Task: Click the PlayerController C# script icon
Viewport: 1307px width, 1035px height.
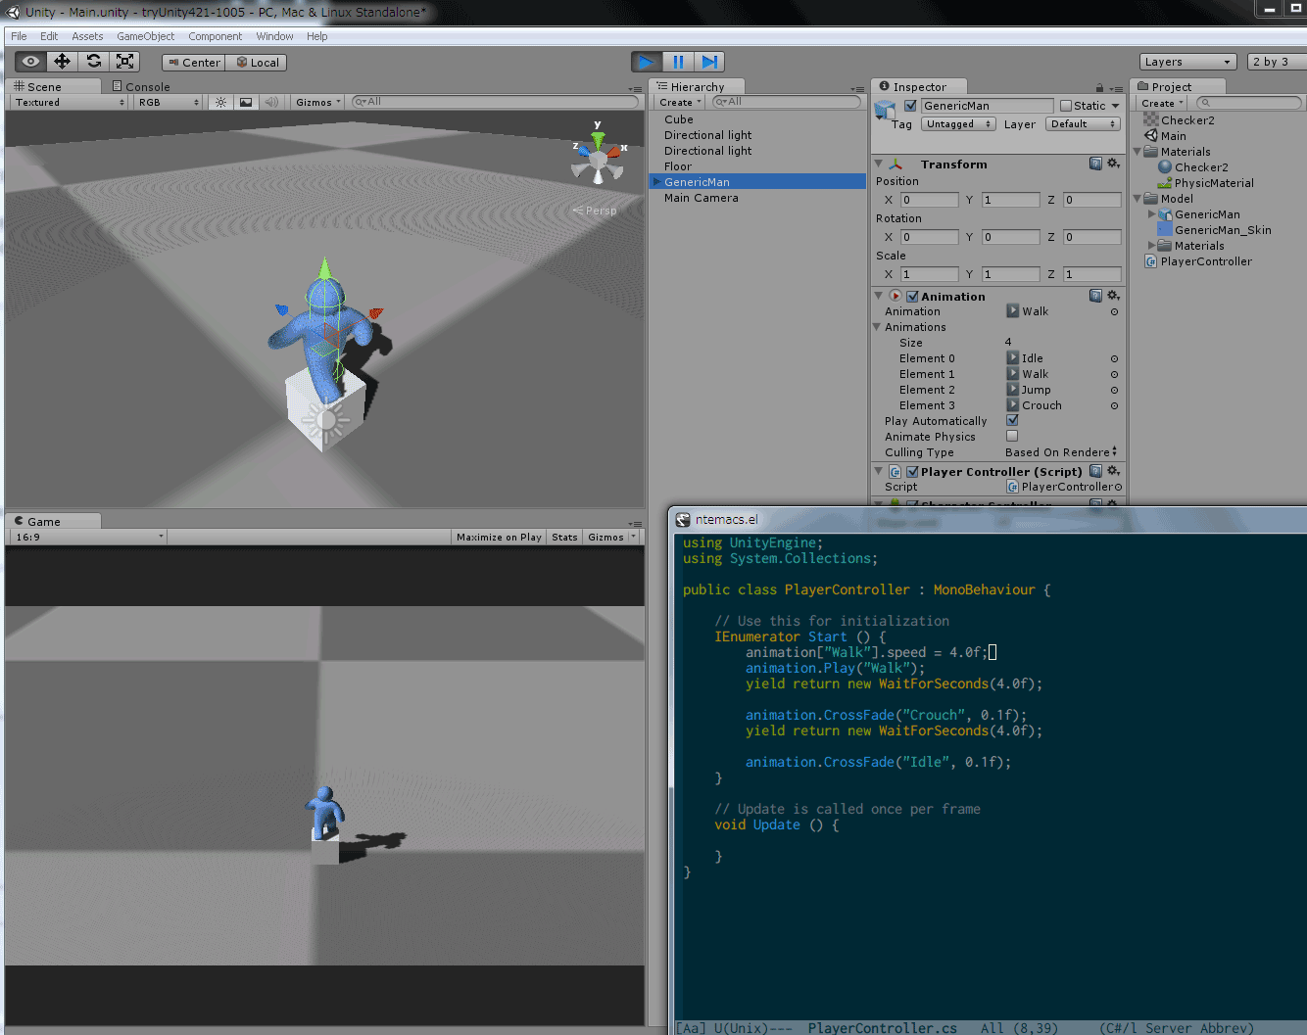Action: tap(1148, 261)
